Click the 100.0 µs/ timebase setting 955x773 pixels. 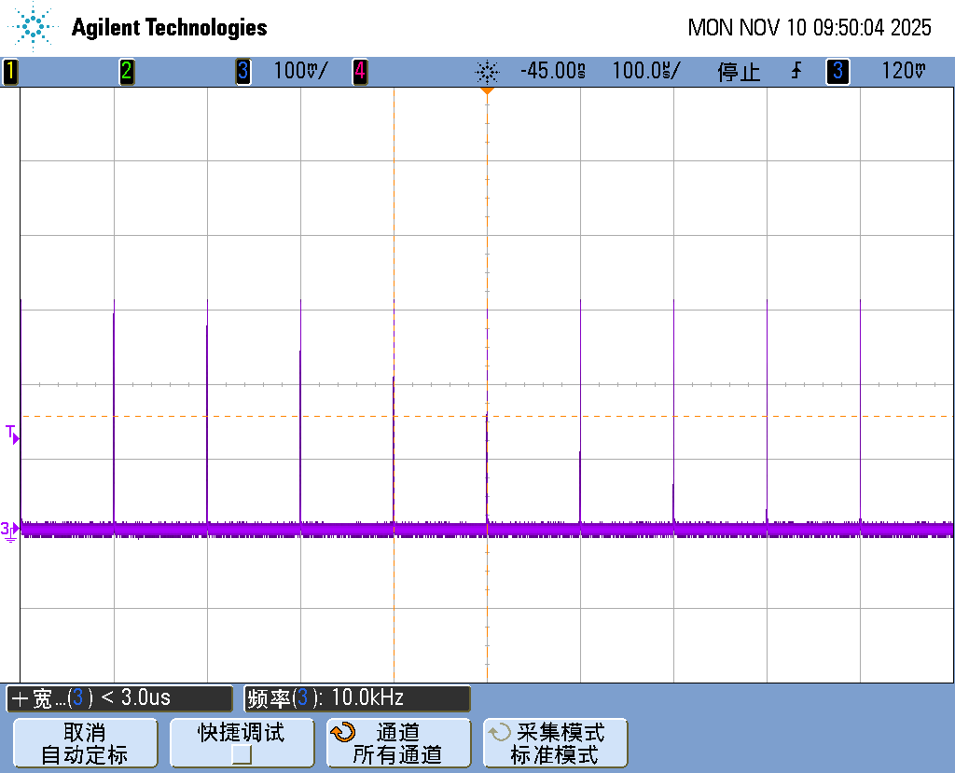tap(646, 72)
